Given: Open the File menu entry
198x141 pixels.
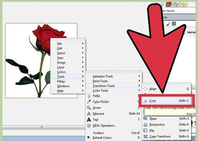Looking at the screenshot, I should point(68,44).
